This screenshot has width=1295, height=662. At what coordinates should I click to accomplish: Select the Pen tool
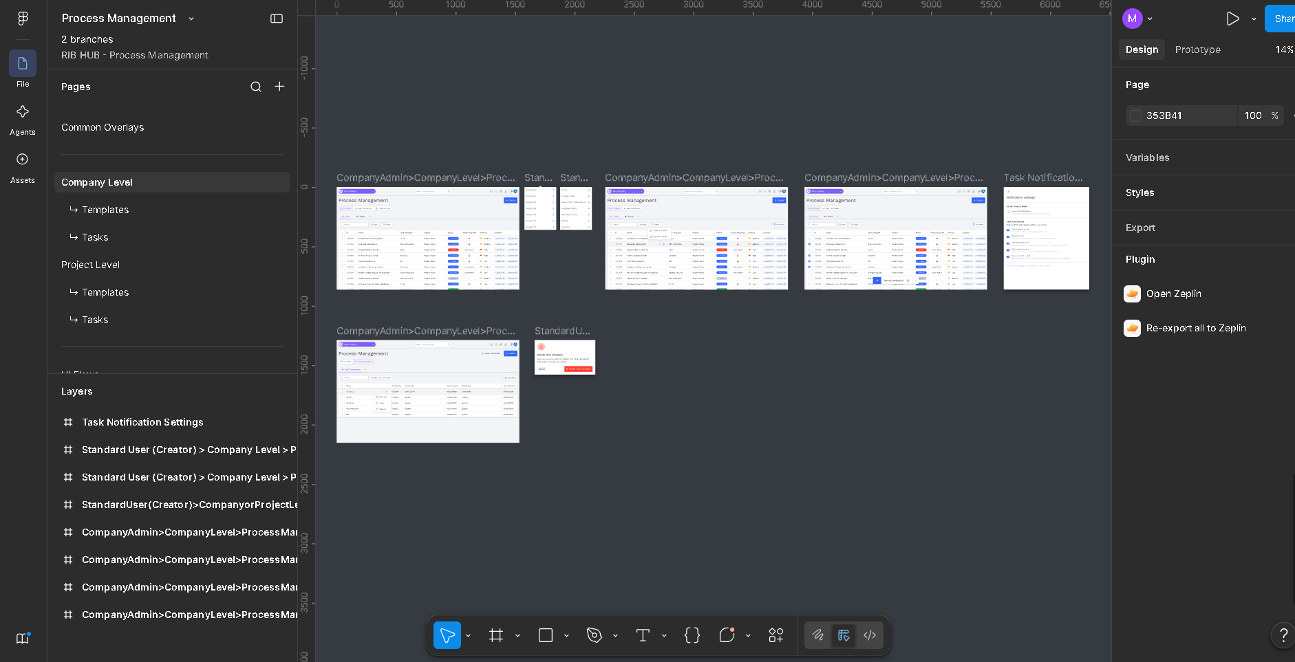tap(595, 635)
